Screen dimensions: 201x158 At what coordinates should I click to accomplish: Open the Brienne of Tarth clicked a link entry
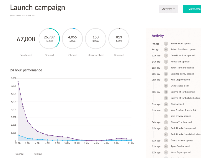[x=185, y=98]
